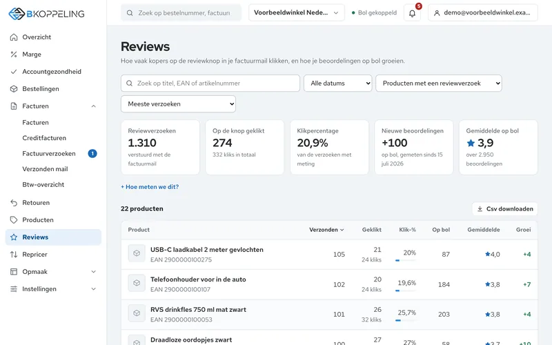Open RVS drinkfles 750 ml mat zwart
This screenshot has width=552, height=345.
(x=198, y=309)
